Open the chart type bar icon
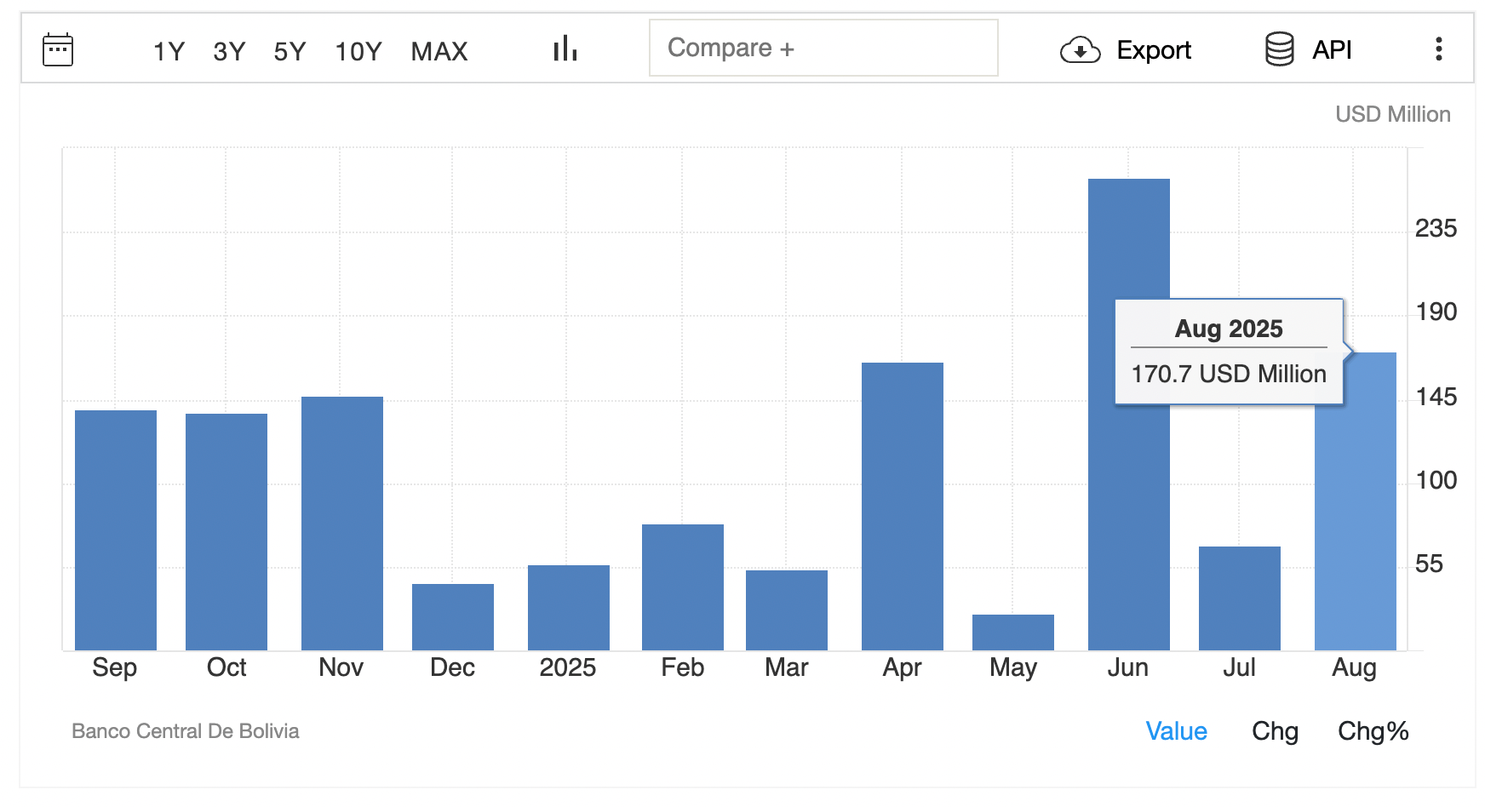The image size is (1485, 807). click(565, 49)
